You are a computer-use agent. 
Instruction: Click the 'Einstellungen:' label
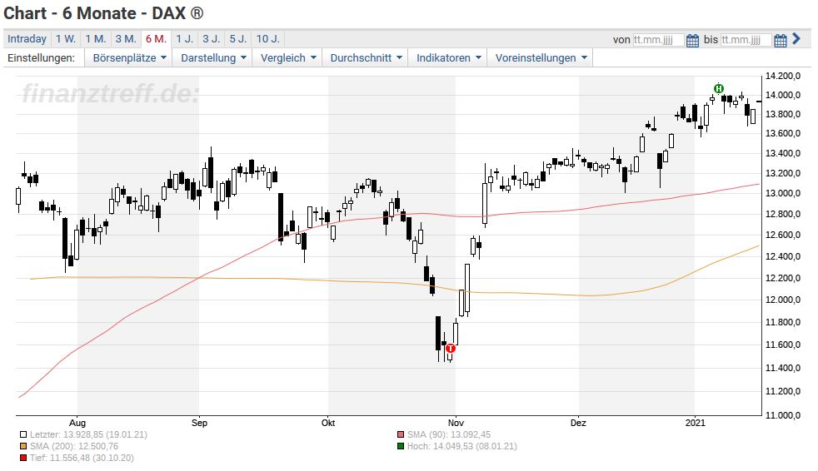pos(41,57)
